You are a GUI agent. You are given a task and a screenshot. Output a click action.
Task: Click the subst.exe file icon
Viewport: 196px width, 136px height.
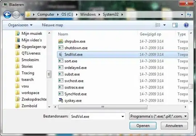61,74
